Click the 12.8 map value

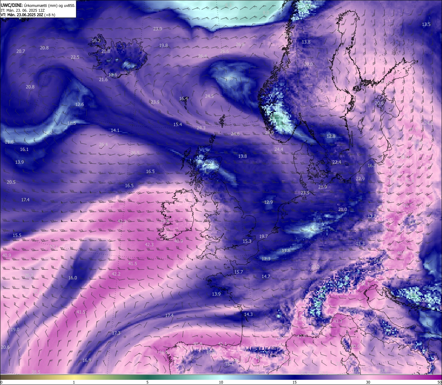(331, 136)
